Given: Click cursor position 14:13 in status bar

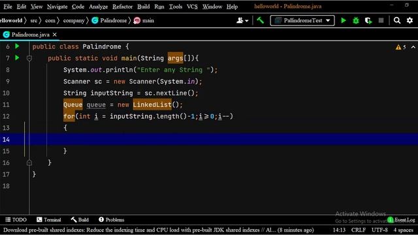Looking at the screenshot, I should click(x=339, y=230).
